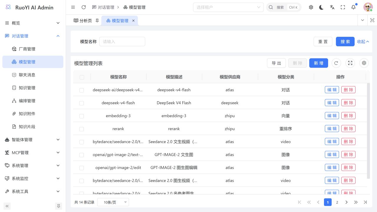The image size is (377, 212).
Task: Switch to the 分析页 tab
Action: coord(86,21)
